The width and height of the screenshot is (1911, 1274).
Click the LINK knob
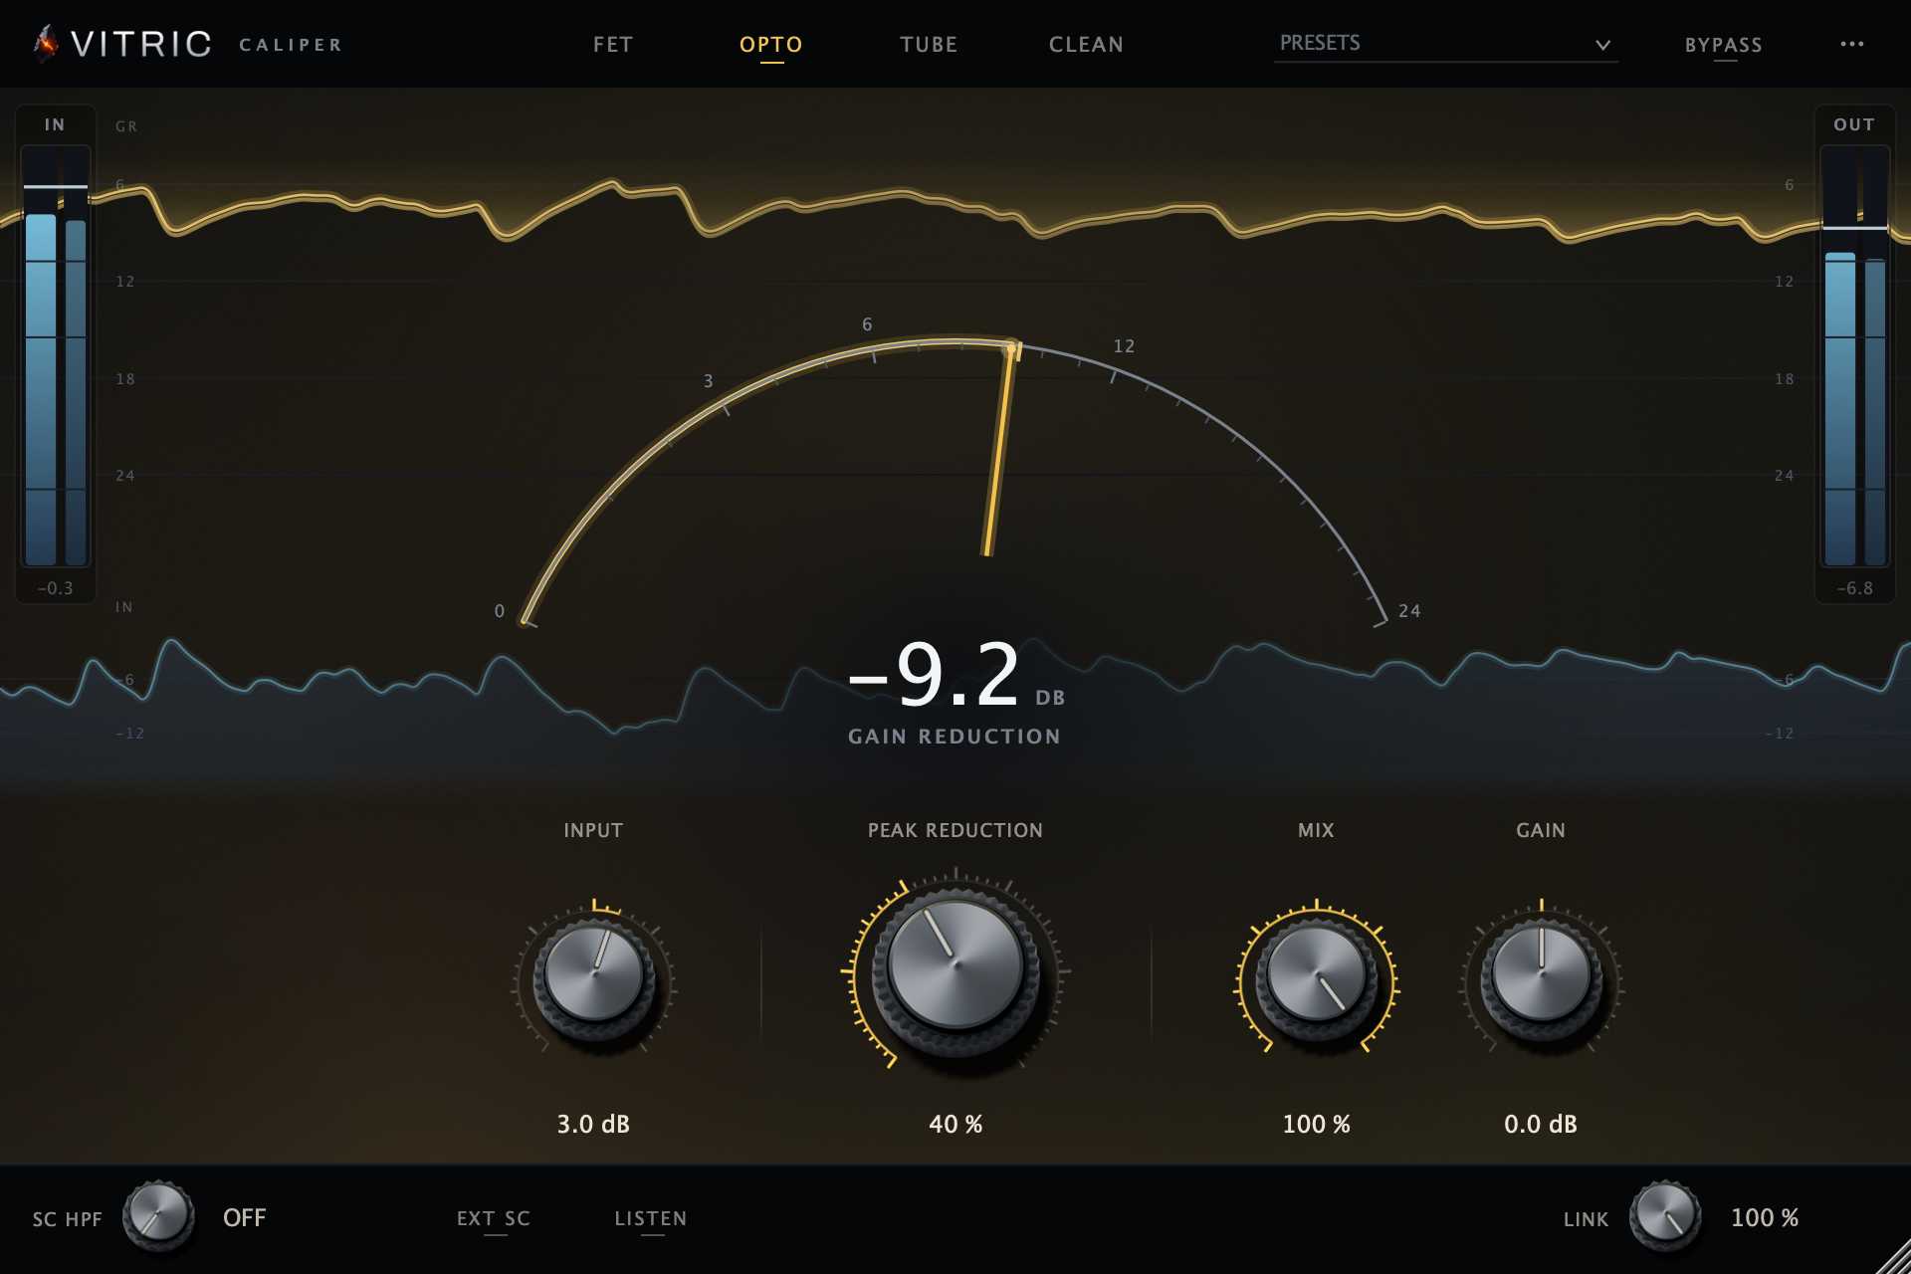tap(1665, 1215)
